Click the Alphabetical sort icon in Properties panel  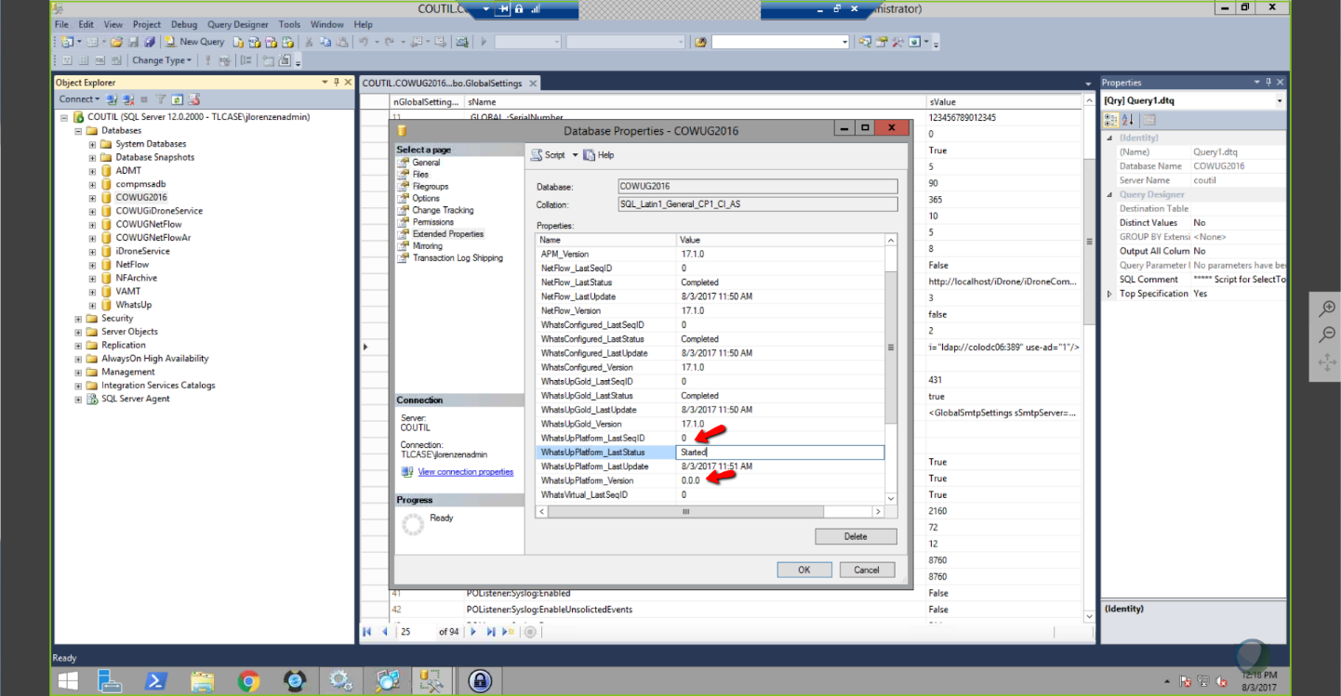(x=1127, y=120)
